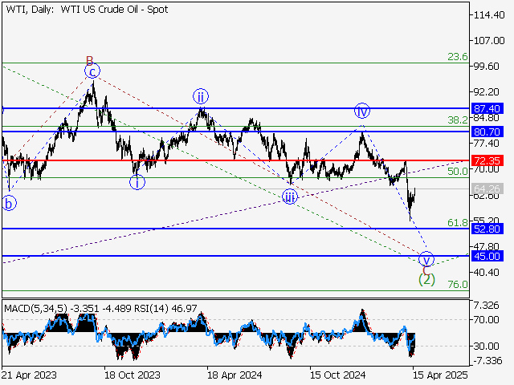Select the circled wave ii label
This screenshot has width=514, height=385.
coord(200,97)
